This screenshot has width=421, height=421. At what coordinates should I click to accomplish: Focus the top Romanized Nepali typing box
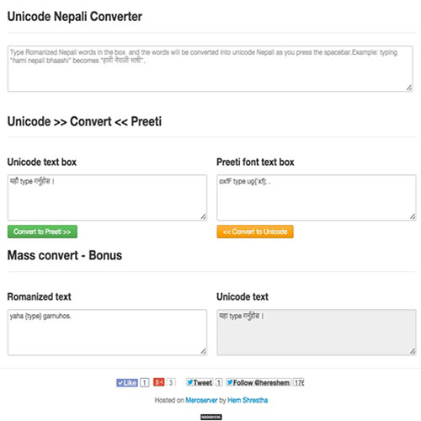point(210,69)
